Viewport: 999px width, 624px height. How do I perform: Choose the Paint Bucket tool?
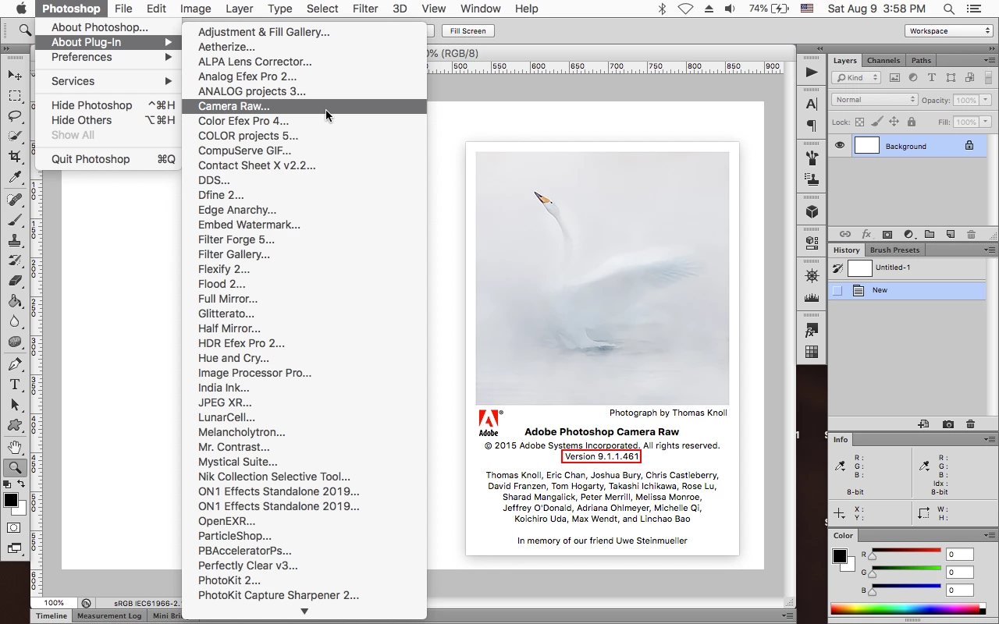click(x=15, y=302)
